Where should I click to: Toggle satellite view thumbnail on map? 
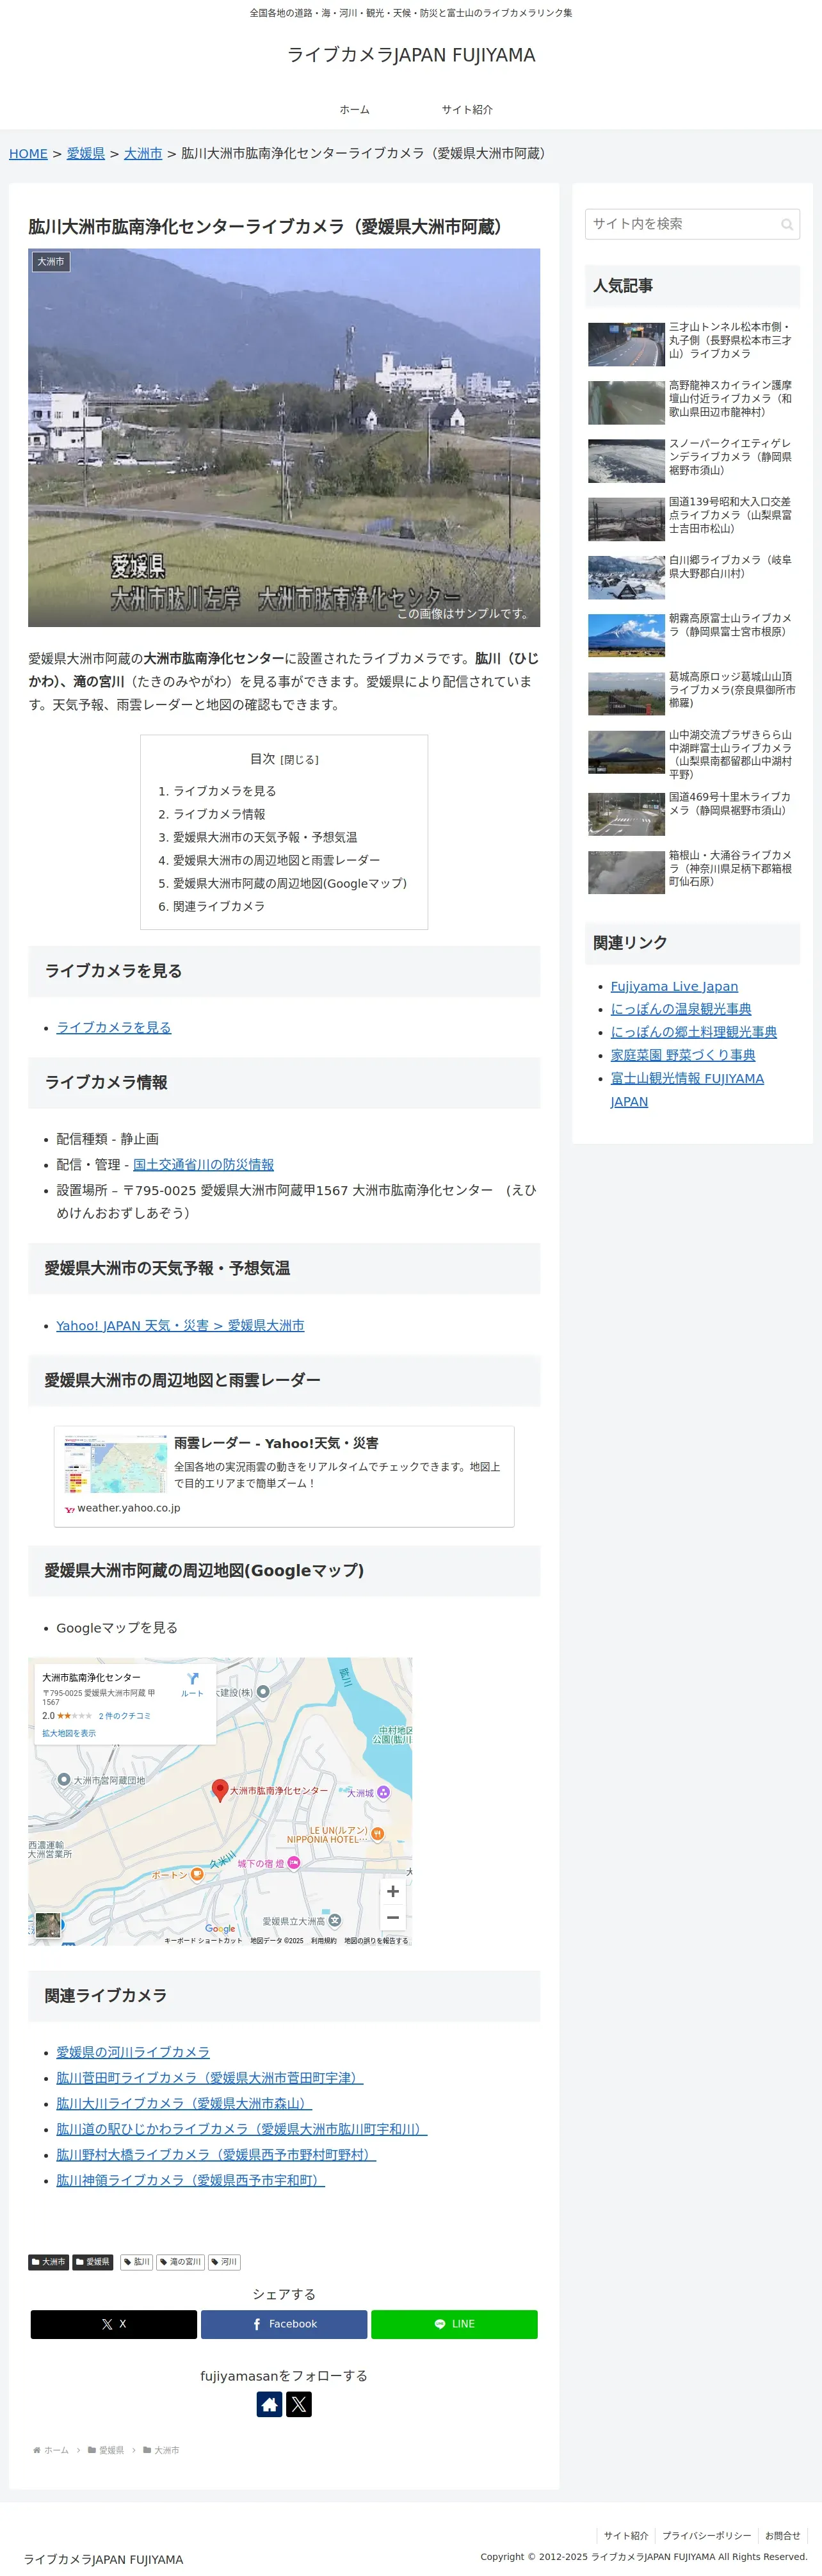coord(48,1925)
